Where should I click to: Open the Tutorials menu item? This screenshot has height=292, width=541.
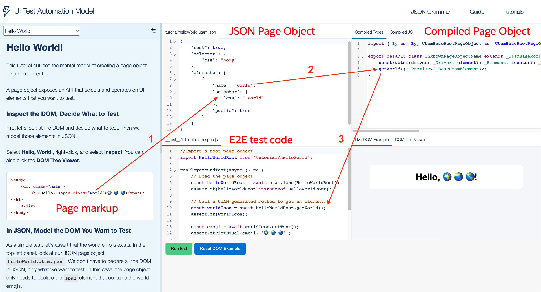(x=513, y=12)
